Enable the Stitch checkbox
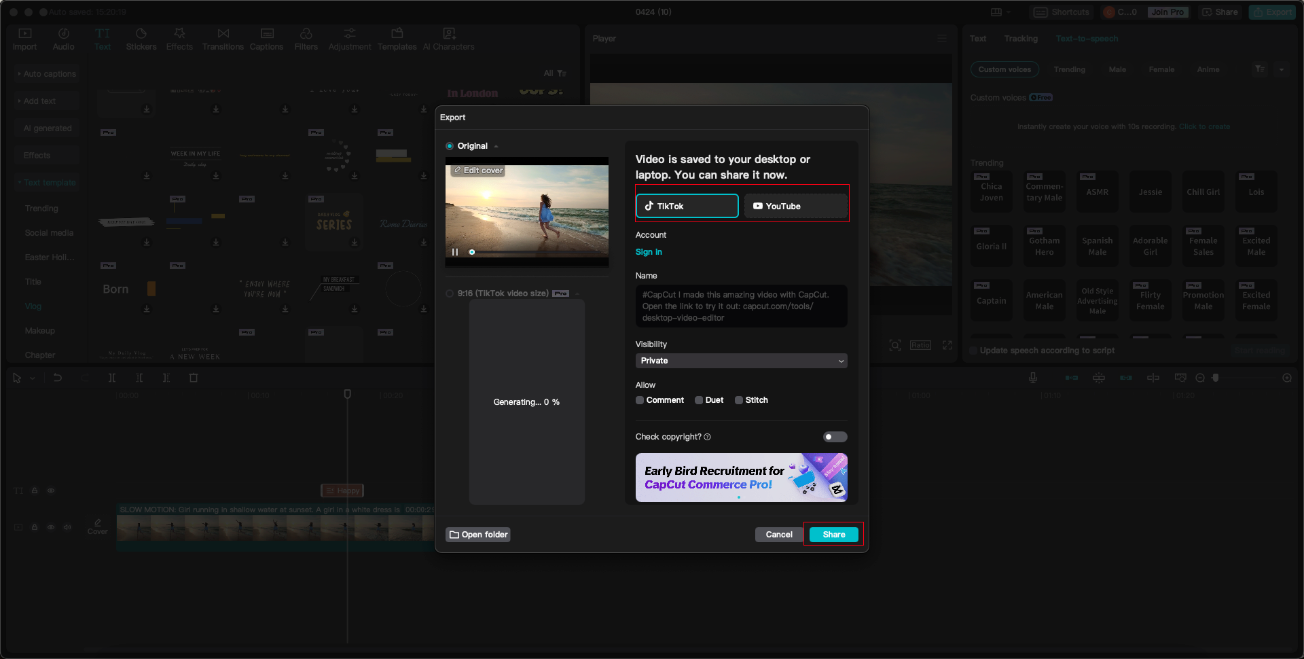The image size is (1304, 659). point(739,400)
